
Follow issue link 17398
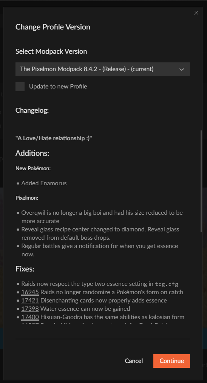pos(30,309)
